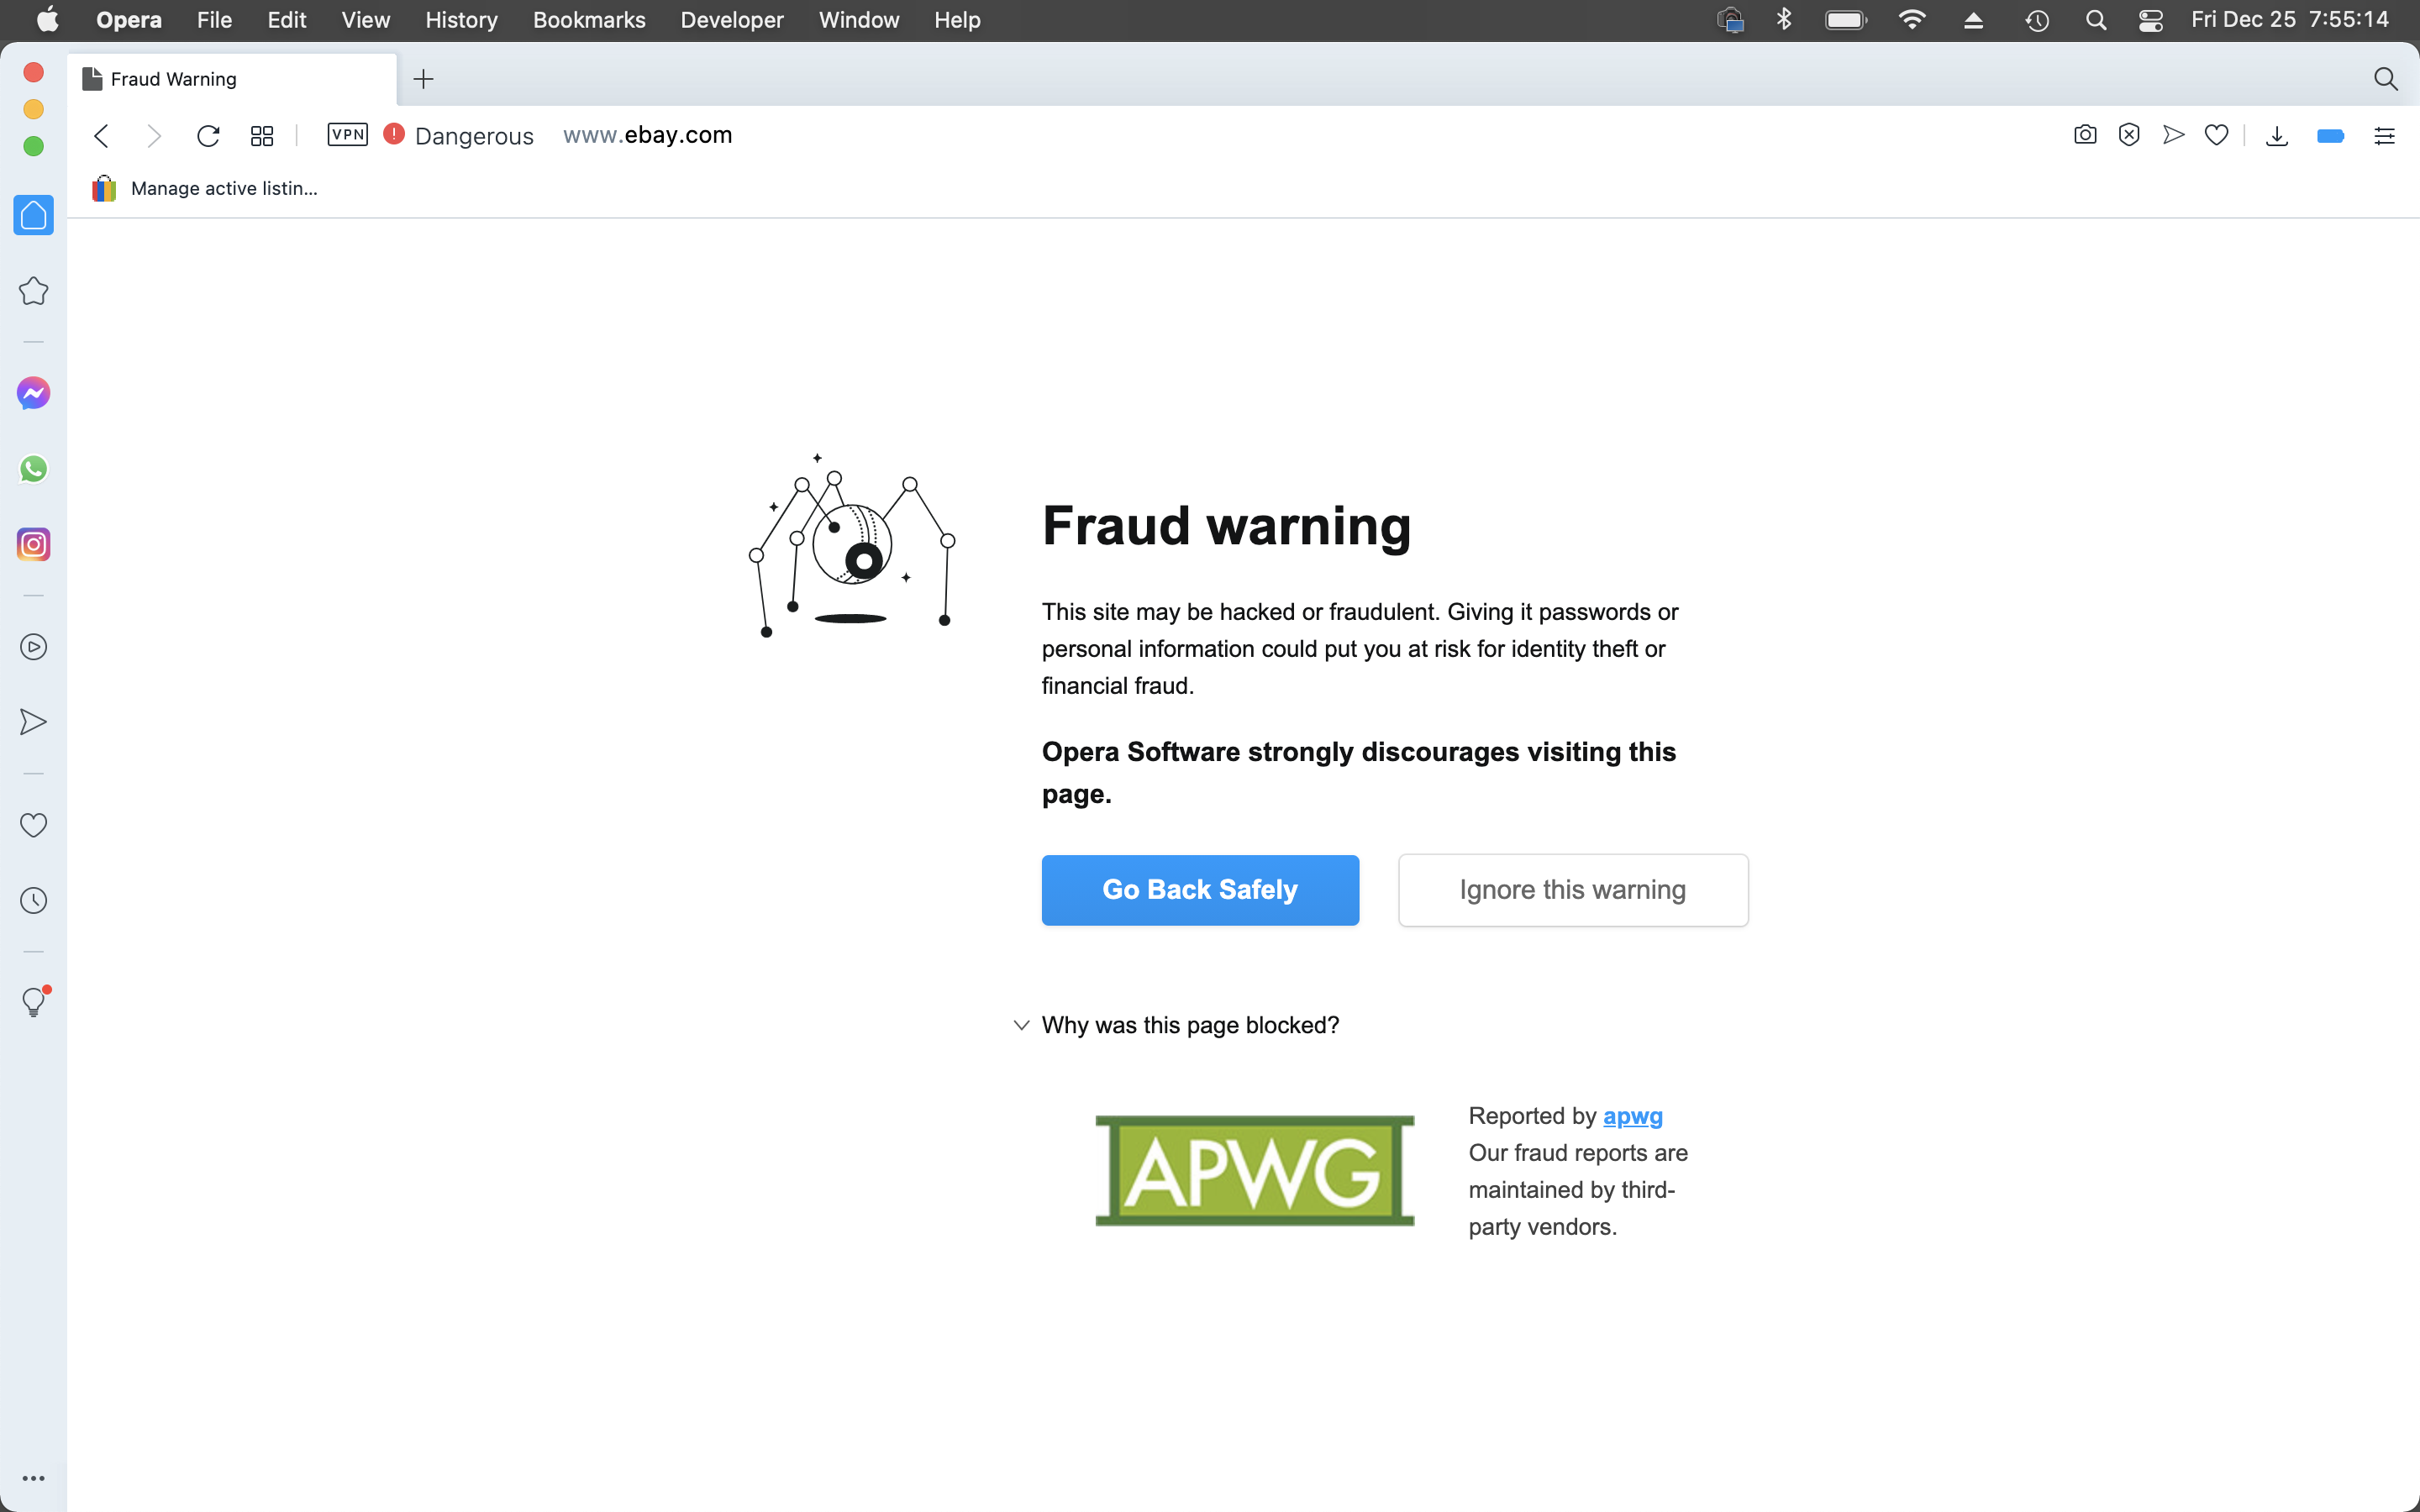This screenshot has width=2420, height=1512.
Task: Open the ad blocker shield icon
Action: (x=2129, y=135)
